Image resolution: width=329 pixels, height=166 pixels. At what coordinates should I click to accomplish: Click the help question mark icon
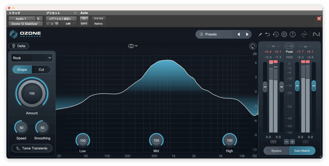pyautogui.click(x=292, y=34)
